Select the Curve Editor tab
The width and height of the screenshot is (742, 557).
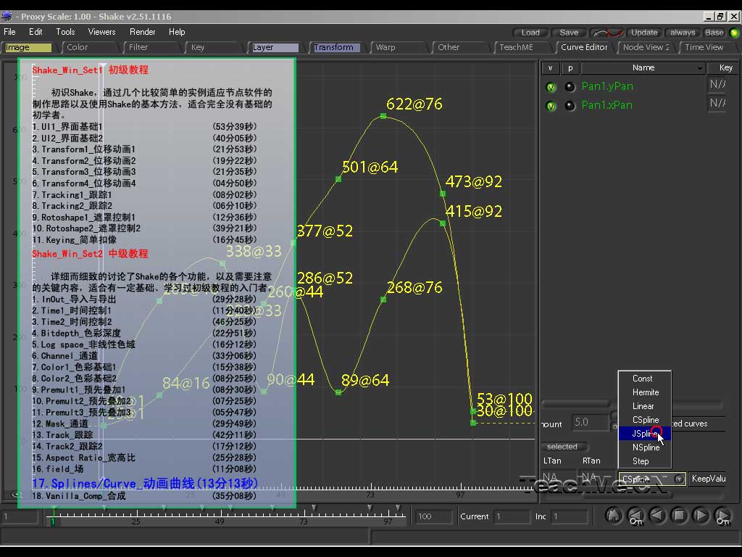point(584,47)
